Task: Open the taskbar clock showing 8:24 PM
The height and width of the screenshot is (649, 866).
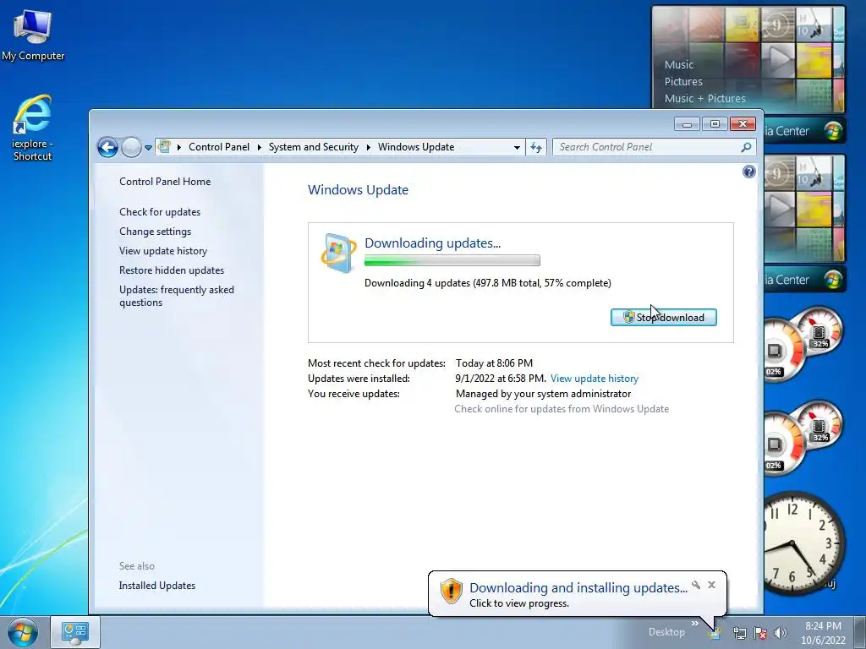Action: click(823, 632)
